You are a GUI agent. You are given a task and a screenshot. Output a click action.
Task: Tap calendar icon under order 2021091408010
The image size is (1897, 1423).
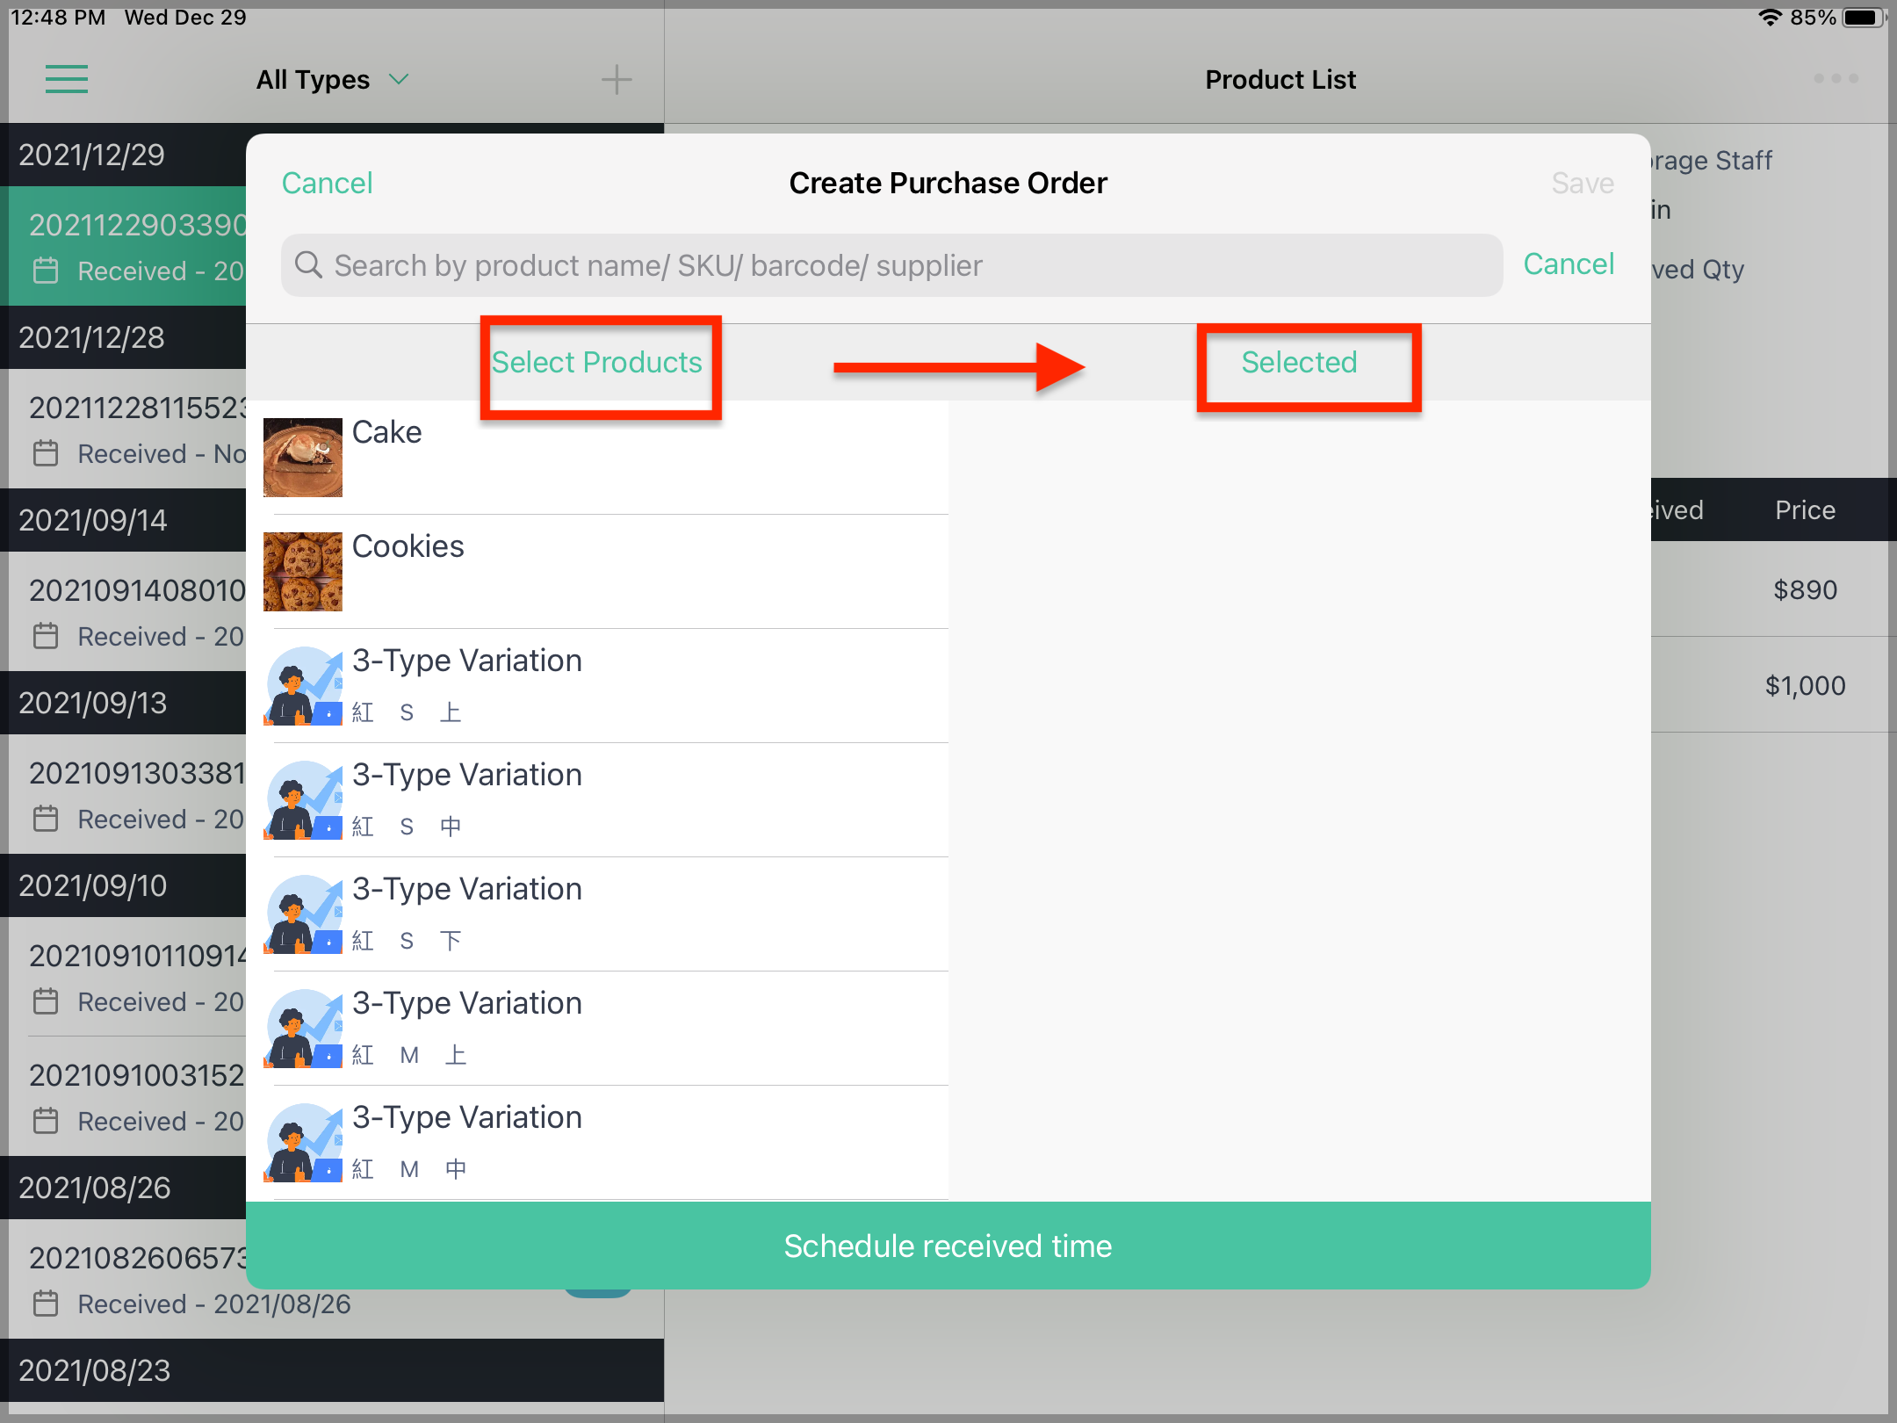click(46, 636)
